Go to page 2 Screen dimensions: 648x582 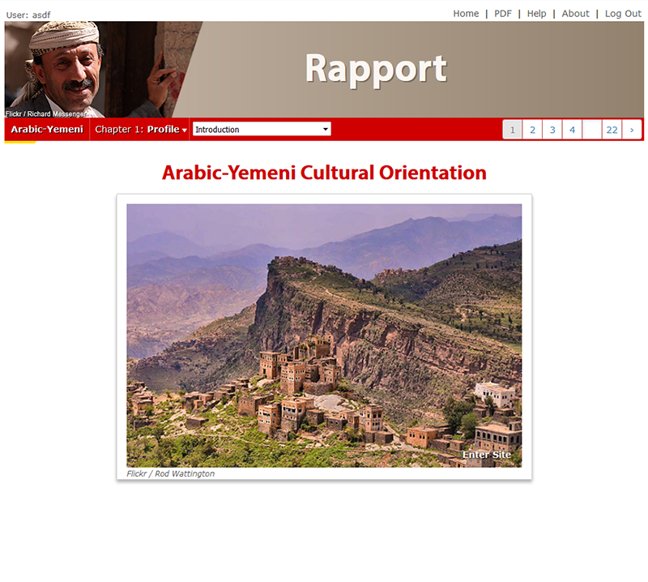point(532,130)
